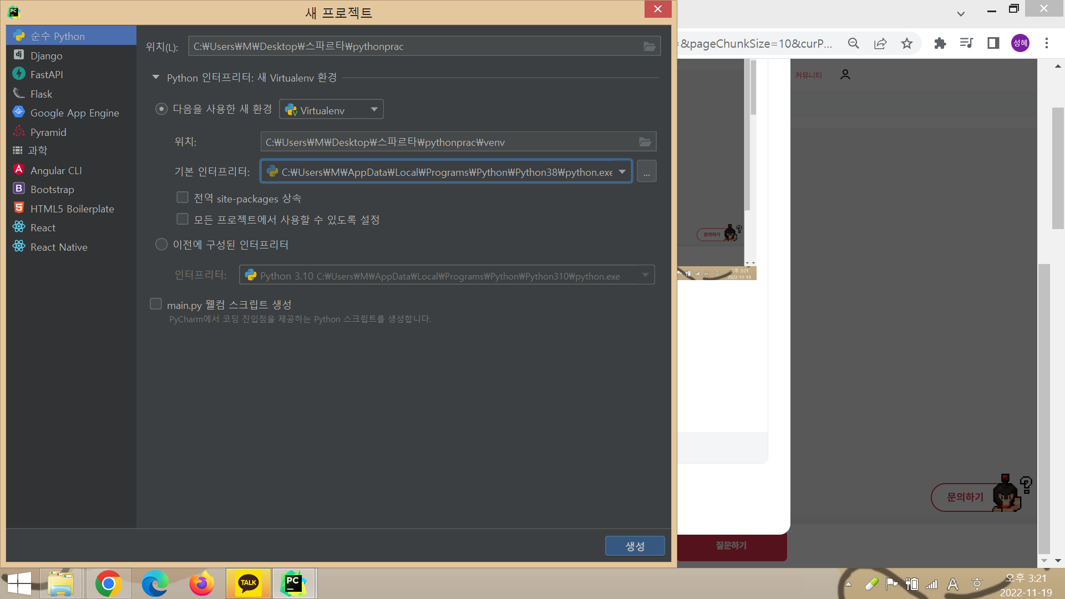1065x599 pixels.
Task: Browse for venv location folder
Action: pyautogui.click(x=645, y=142)
